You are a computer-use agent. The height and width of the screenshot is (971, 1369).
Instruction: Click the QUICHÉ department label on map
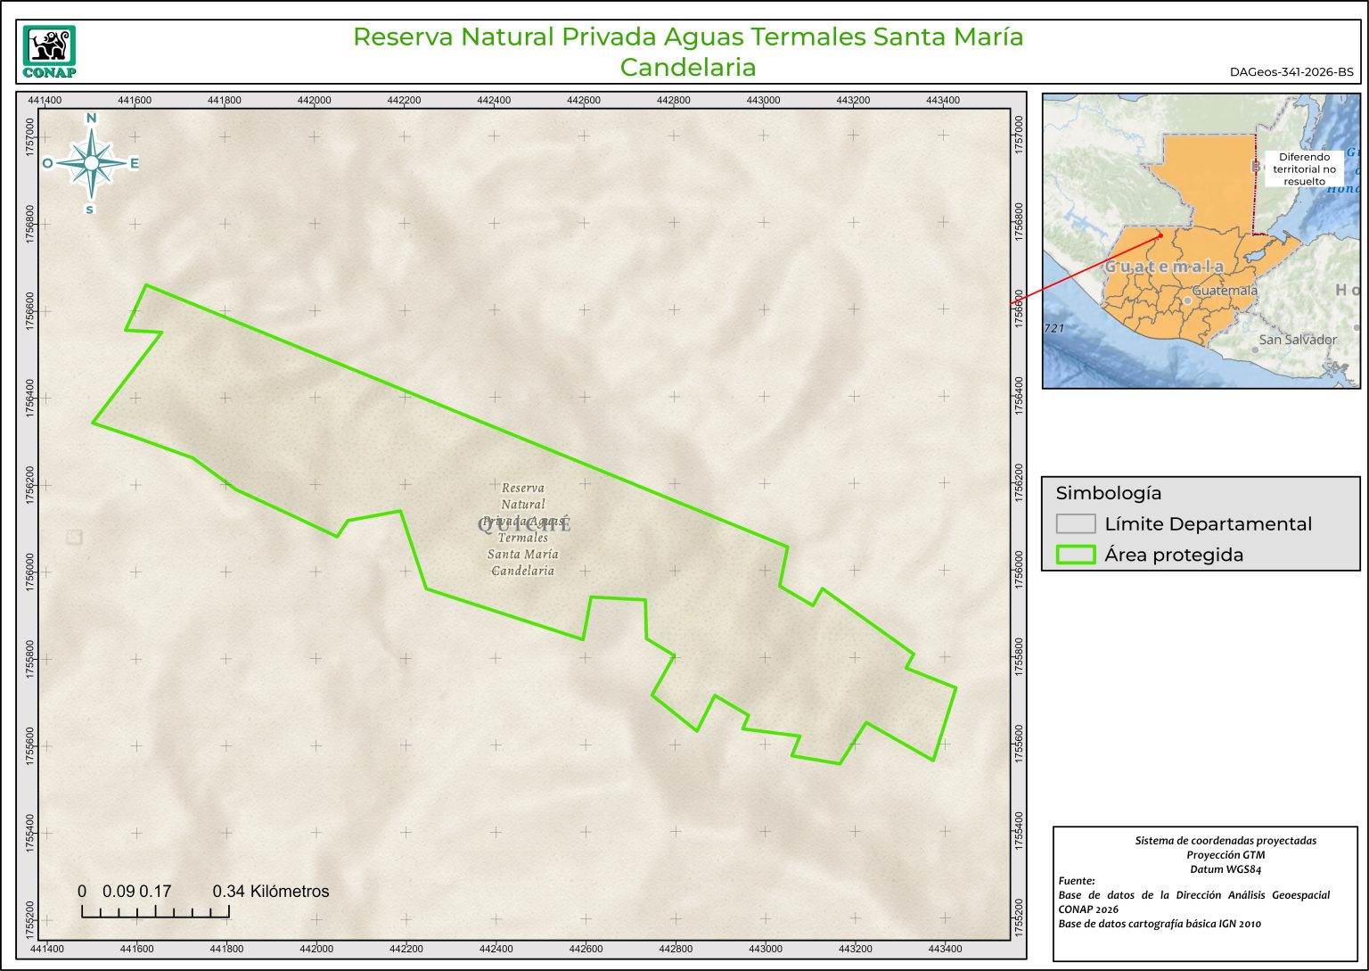[524, 524]
